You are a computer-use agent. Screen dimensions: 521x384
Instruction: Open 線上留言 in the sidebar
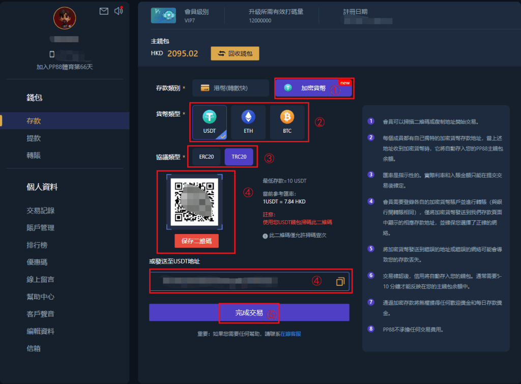41,279
